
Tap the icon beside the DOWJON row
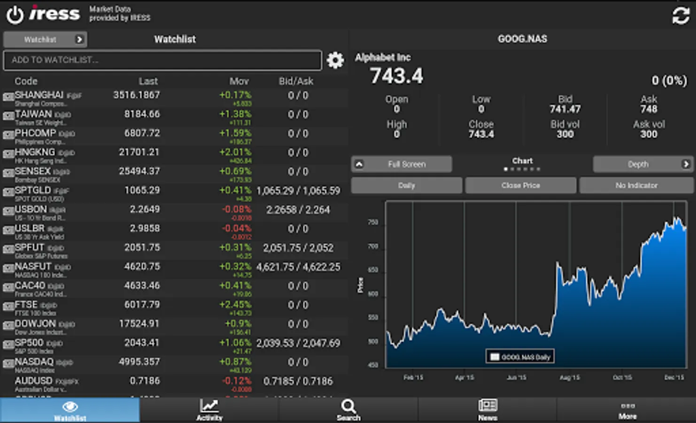8,325
